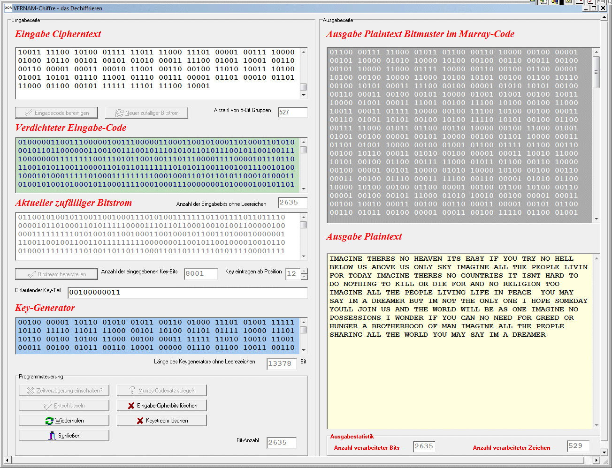Click the XOR application icon in title bar

click(x=8, y=8)
